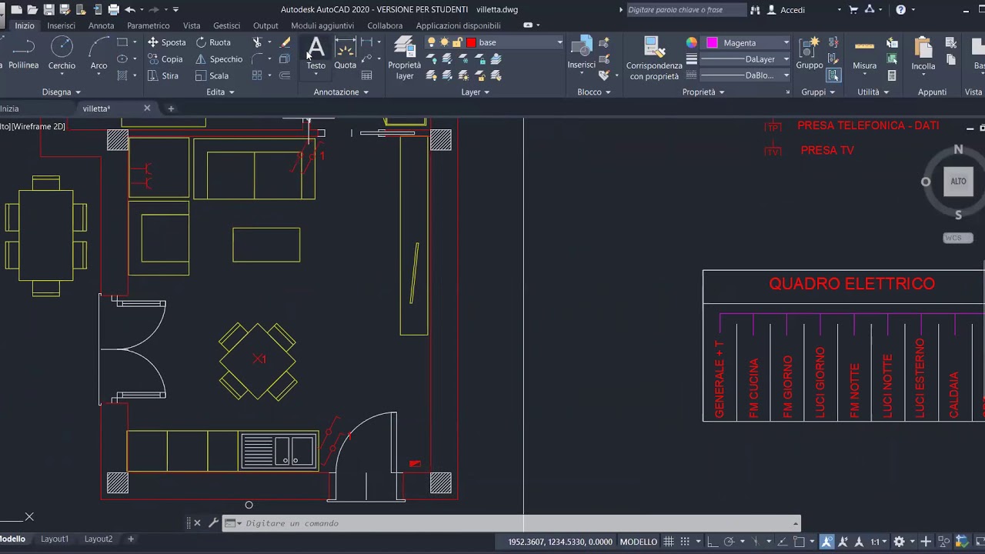Open the 1:1 annotation scale dropdown
This screenshot has width=985, height=554.
878,542
